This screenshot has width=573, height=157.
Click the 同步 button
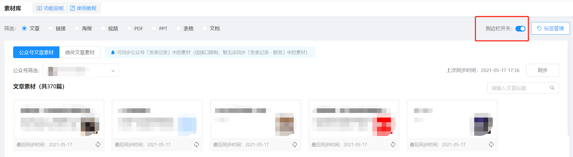543,70
